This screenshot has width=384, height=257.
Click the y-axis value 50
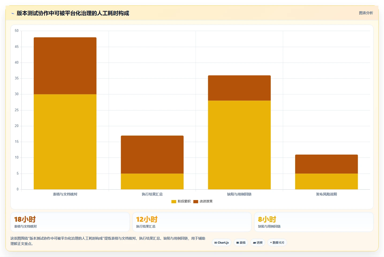(17, 31)
